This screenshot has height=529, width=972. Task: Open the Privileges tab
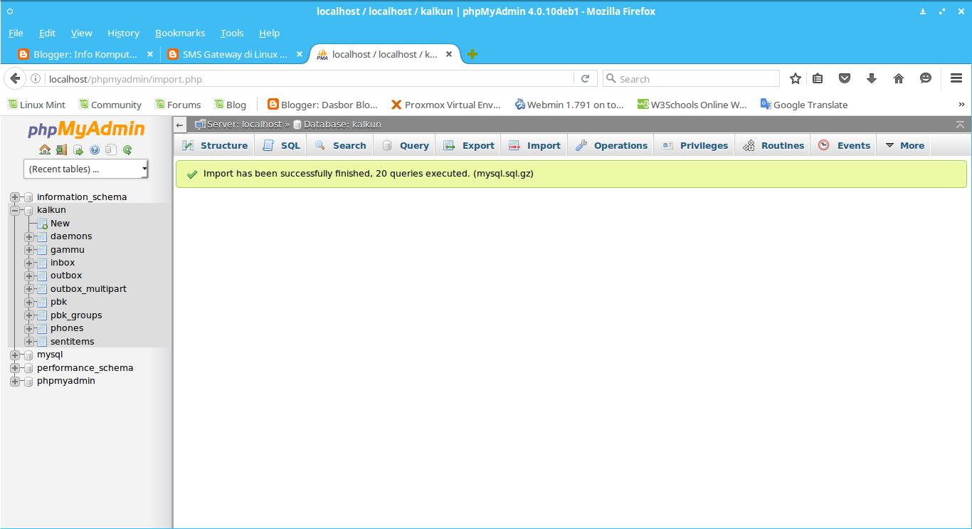click(x=695, y=145)
